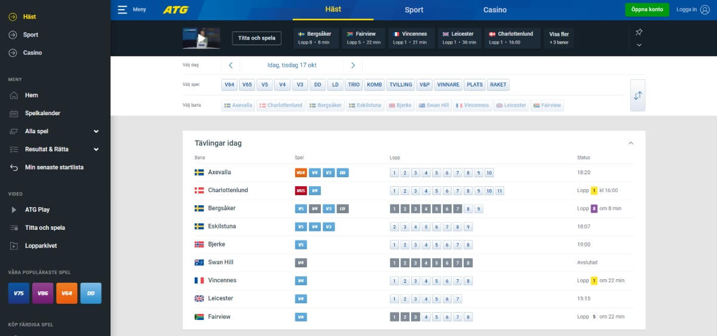Select race 11 in Charlottenlund row
Viewport: 717px width, 336px height.
[x=500, y=191]
